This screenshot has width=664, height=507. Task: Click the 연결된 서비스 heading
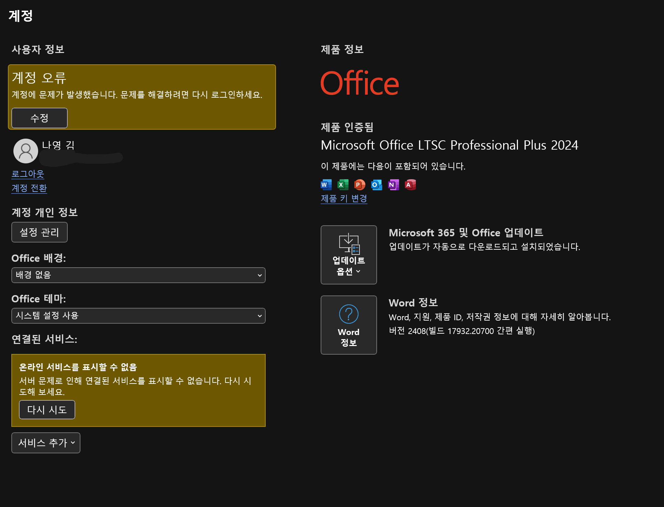tap(44, 339)
